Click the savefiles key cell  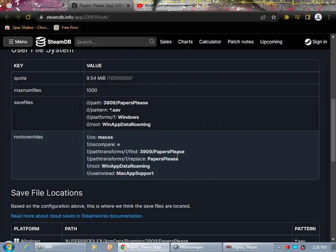click(47, 113)
